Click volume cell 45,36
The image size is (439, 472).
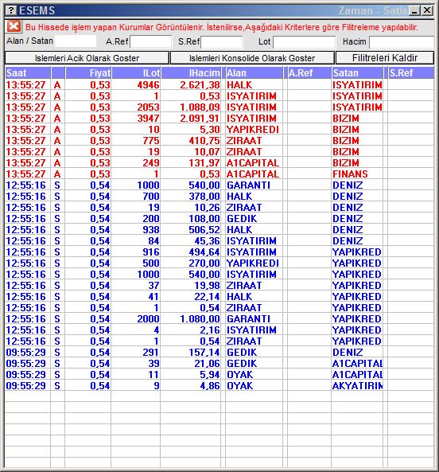pos(207,241)
